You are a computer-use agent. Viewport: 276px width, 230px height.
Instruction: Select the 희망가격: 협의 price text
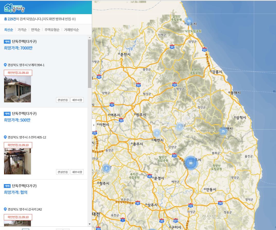click(x=16, y=192)
